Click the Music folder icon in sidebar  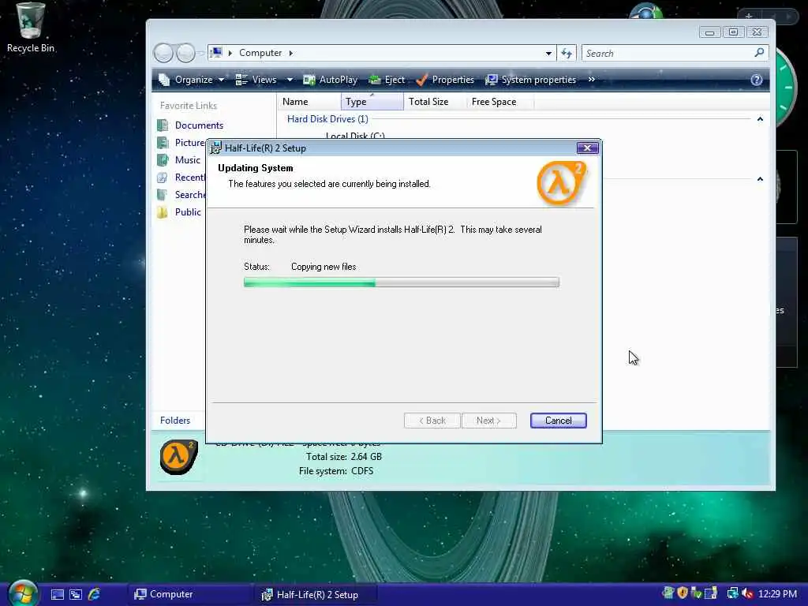(x=163, y=159)
